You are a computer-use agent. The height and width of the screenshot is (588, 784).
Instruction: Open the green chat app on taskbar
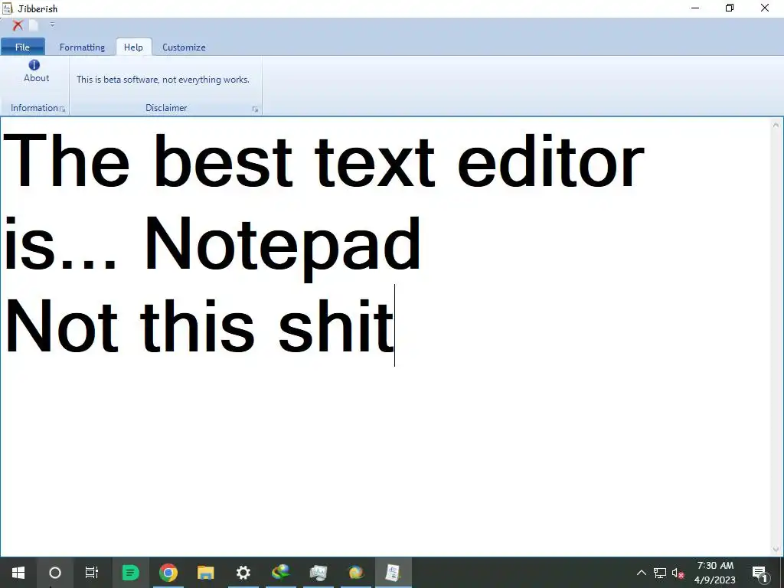[130, 573]
